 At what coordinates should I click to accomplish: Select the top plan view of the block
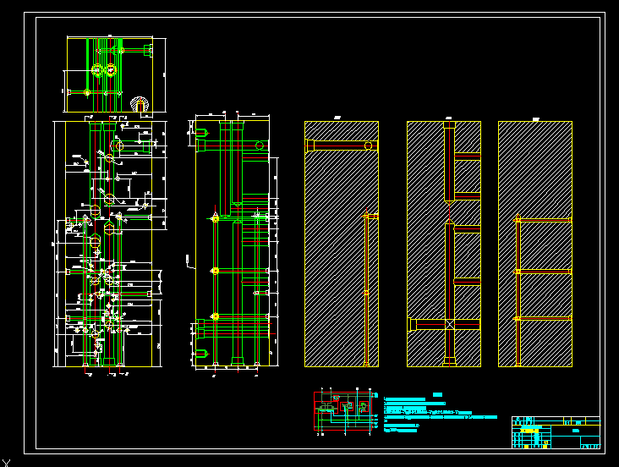pos(110,75)
